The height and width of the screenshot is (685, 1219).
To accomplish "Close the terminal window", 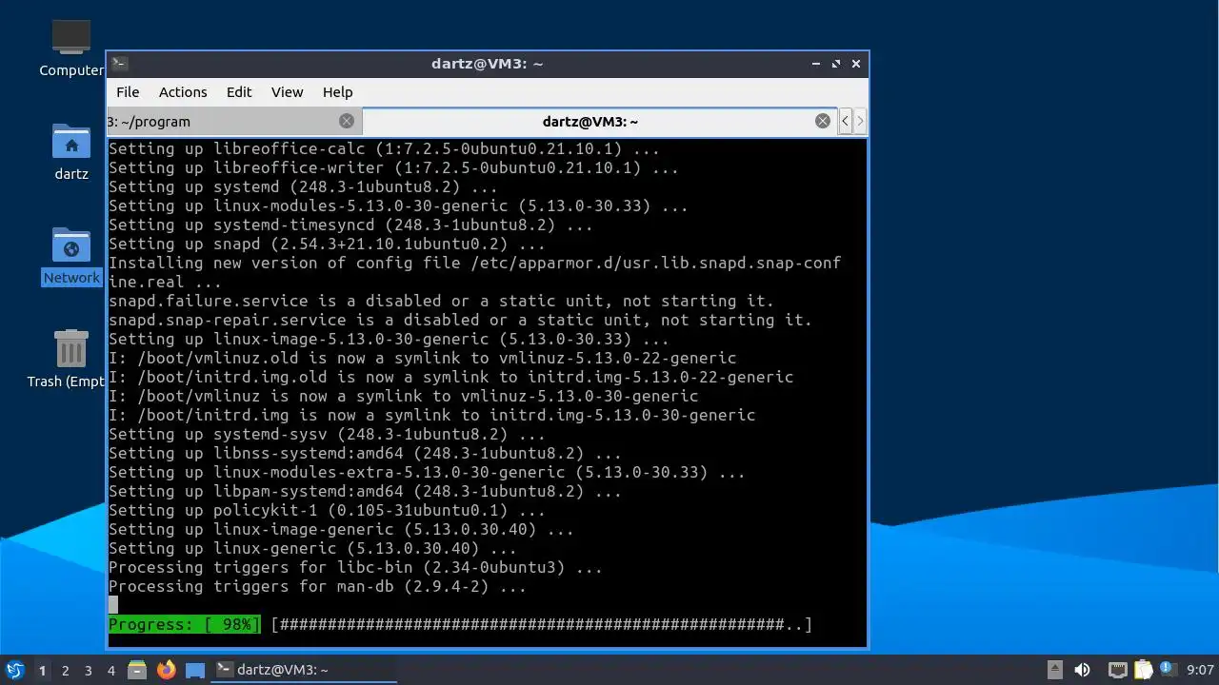I will coord(856,64).
